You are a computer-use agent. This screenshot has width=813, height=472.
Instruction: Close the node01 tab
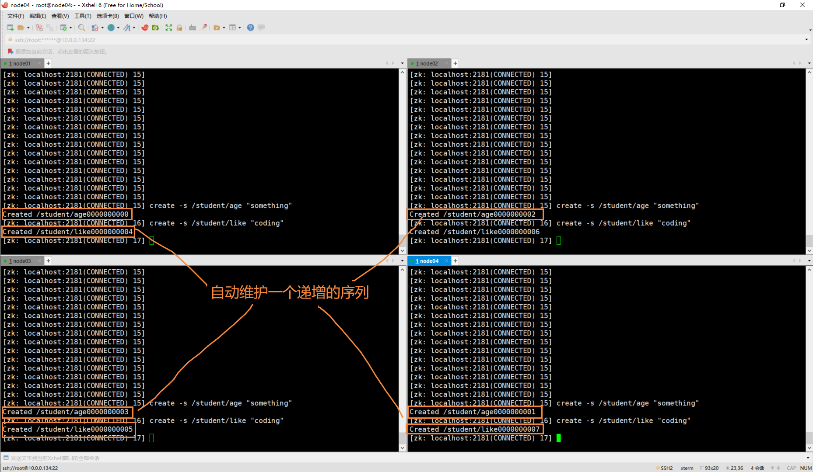click(x=39, y=63)
